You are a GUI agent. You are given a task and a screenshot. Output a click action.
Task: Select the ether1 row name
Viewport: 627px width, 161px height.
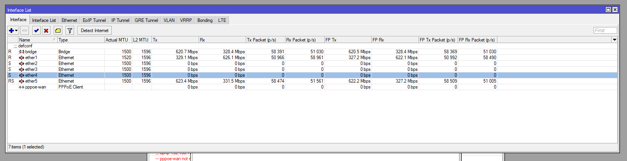point(31,58)
